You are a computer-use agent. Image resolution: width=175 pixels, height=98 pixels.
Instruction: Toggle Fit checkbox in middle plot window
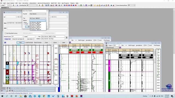point(94,40)
